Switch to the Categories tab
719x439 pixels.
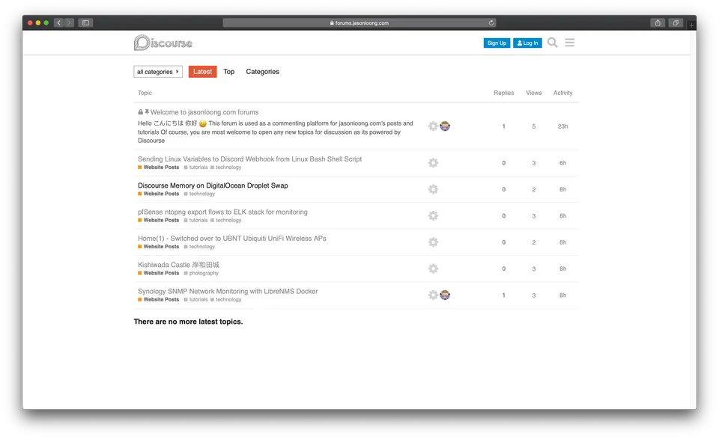pyautogui.click(x=262, y=71)
